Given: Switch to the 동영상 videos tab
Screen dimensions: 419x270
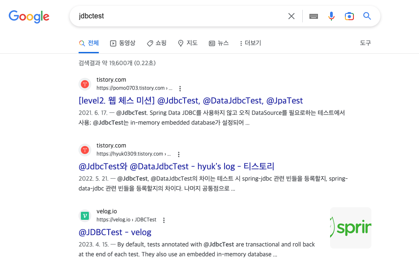Looking at the screenshot, I should pos(123,43).
